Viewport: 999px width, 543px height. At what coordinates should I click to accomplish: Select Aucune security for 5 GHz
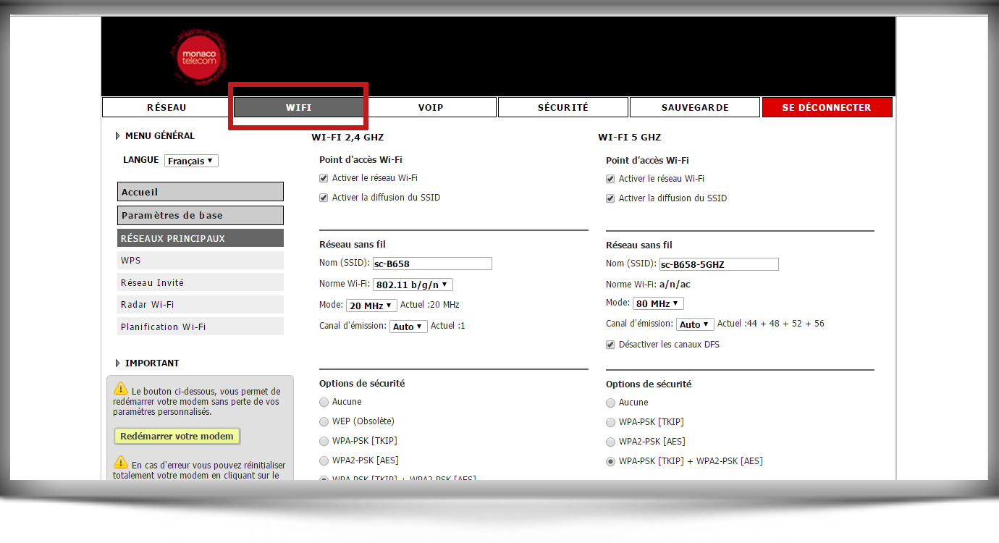(x=611, y=403)
